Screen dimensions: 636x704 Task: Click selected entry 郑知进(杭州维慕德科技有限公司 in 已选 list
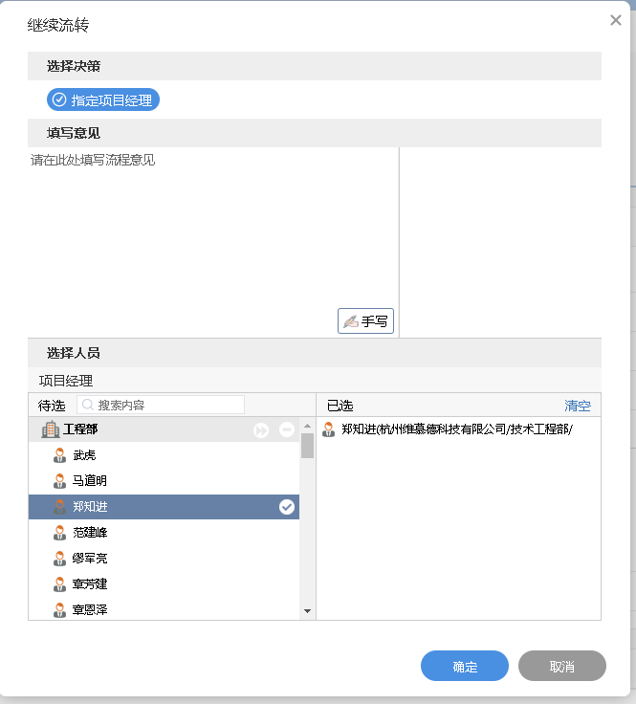457,429
